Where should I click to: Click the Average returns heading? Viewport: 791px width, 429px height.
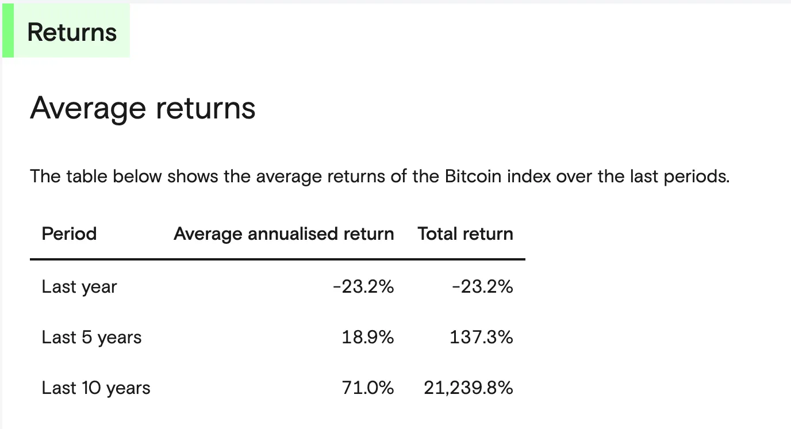pos(143,108)
